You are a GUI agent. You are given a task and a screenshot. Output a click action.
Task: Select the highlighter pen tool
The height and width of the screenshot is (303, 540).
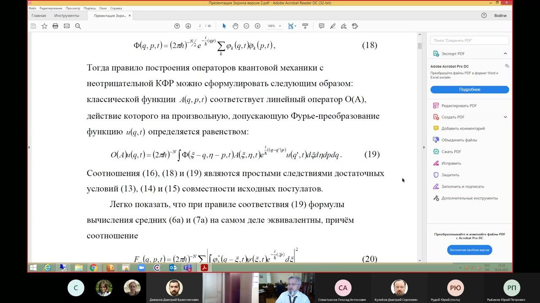click(x=332, y=26)
